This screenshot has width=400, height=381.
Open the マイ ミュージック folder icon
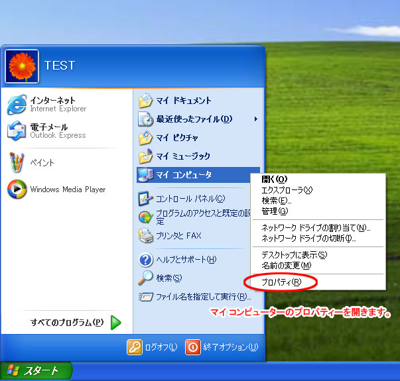[146, 156]
